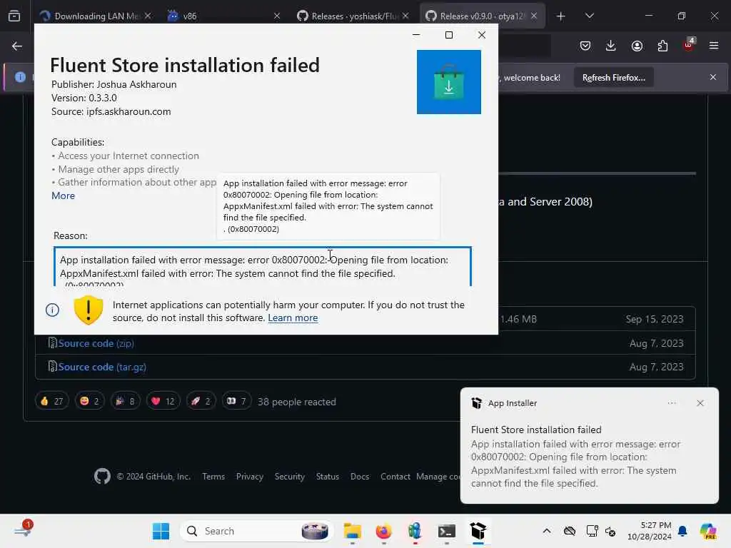731x548 pixels.
Task: Open the Firefox downloads panel
Action: [x=611, y=46]
